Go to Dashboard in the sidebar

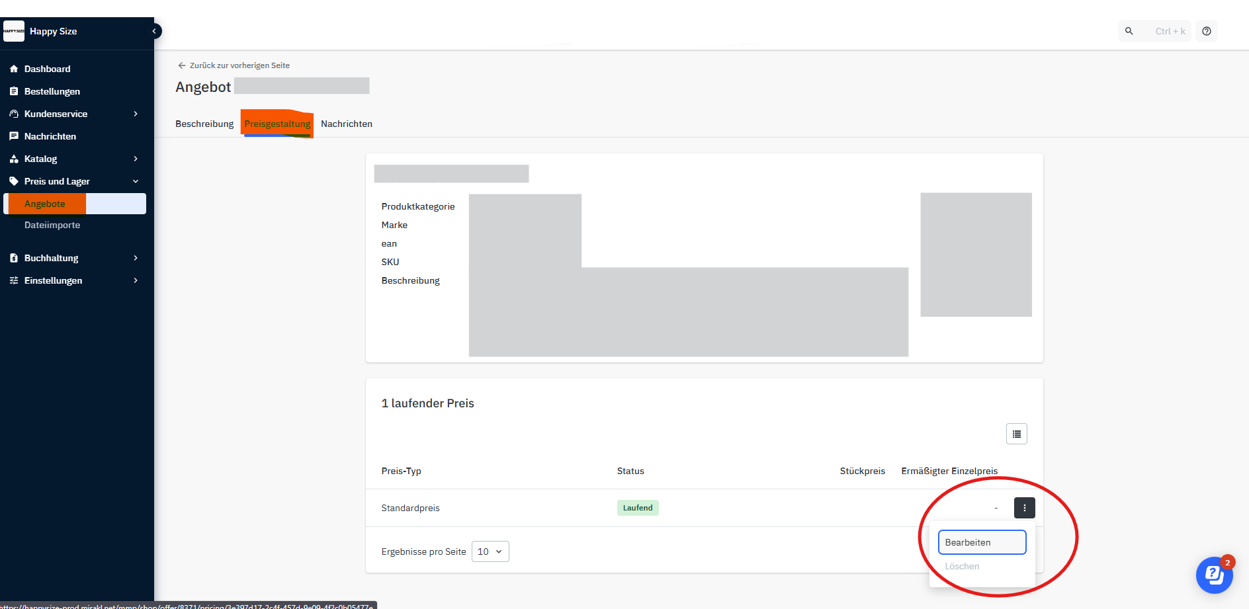point(47,69)
